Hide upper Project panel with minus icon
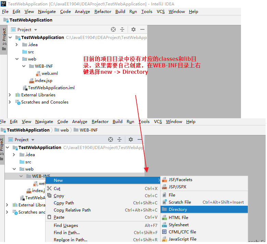This screenshot has height=244, width=267. pyautogui.click(x=142, y=29)
